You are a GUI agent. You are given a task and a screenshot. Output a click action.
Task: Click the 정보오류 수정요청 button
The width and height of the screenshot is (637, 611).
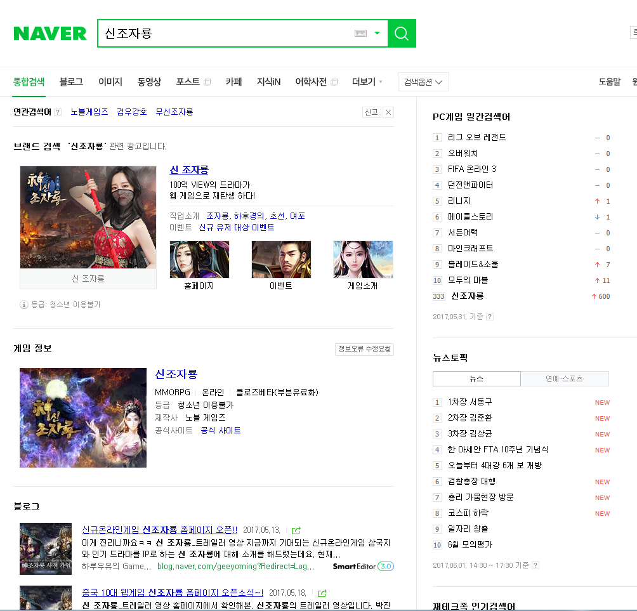(364, 349)
